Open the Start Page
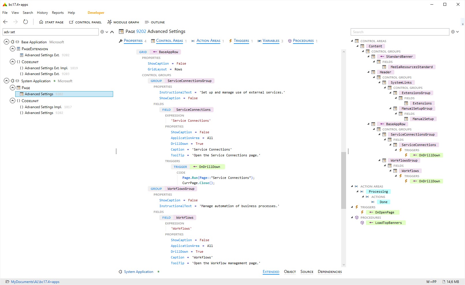This screenshot has height=285, width=465. (x=51, y=22)
